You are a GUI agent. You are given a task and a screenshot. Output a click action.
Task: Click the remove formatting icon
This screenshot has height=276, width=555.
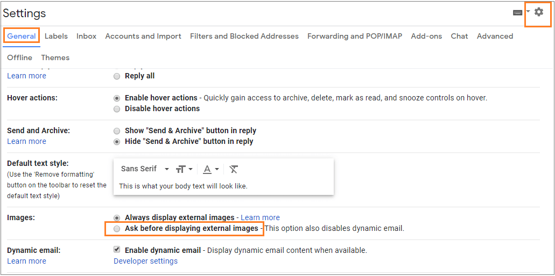click(233, 169)
